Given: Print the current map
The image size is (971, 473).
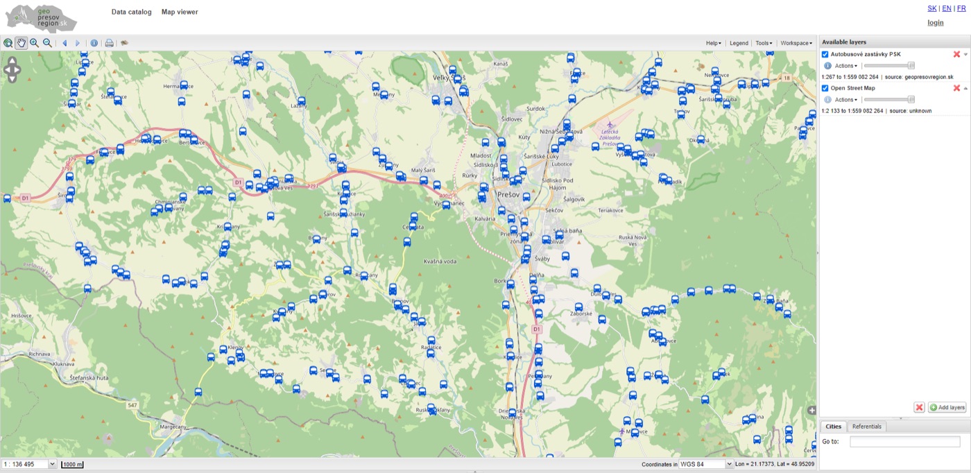Looking at the screenshot, I should tap(110, 43).
